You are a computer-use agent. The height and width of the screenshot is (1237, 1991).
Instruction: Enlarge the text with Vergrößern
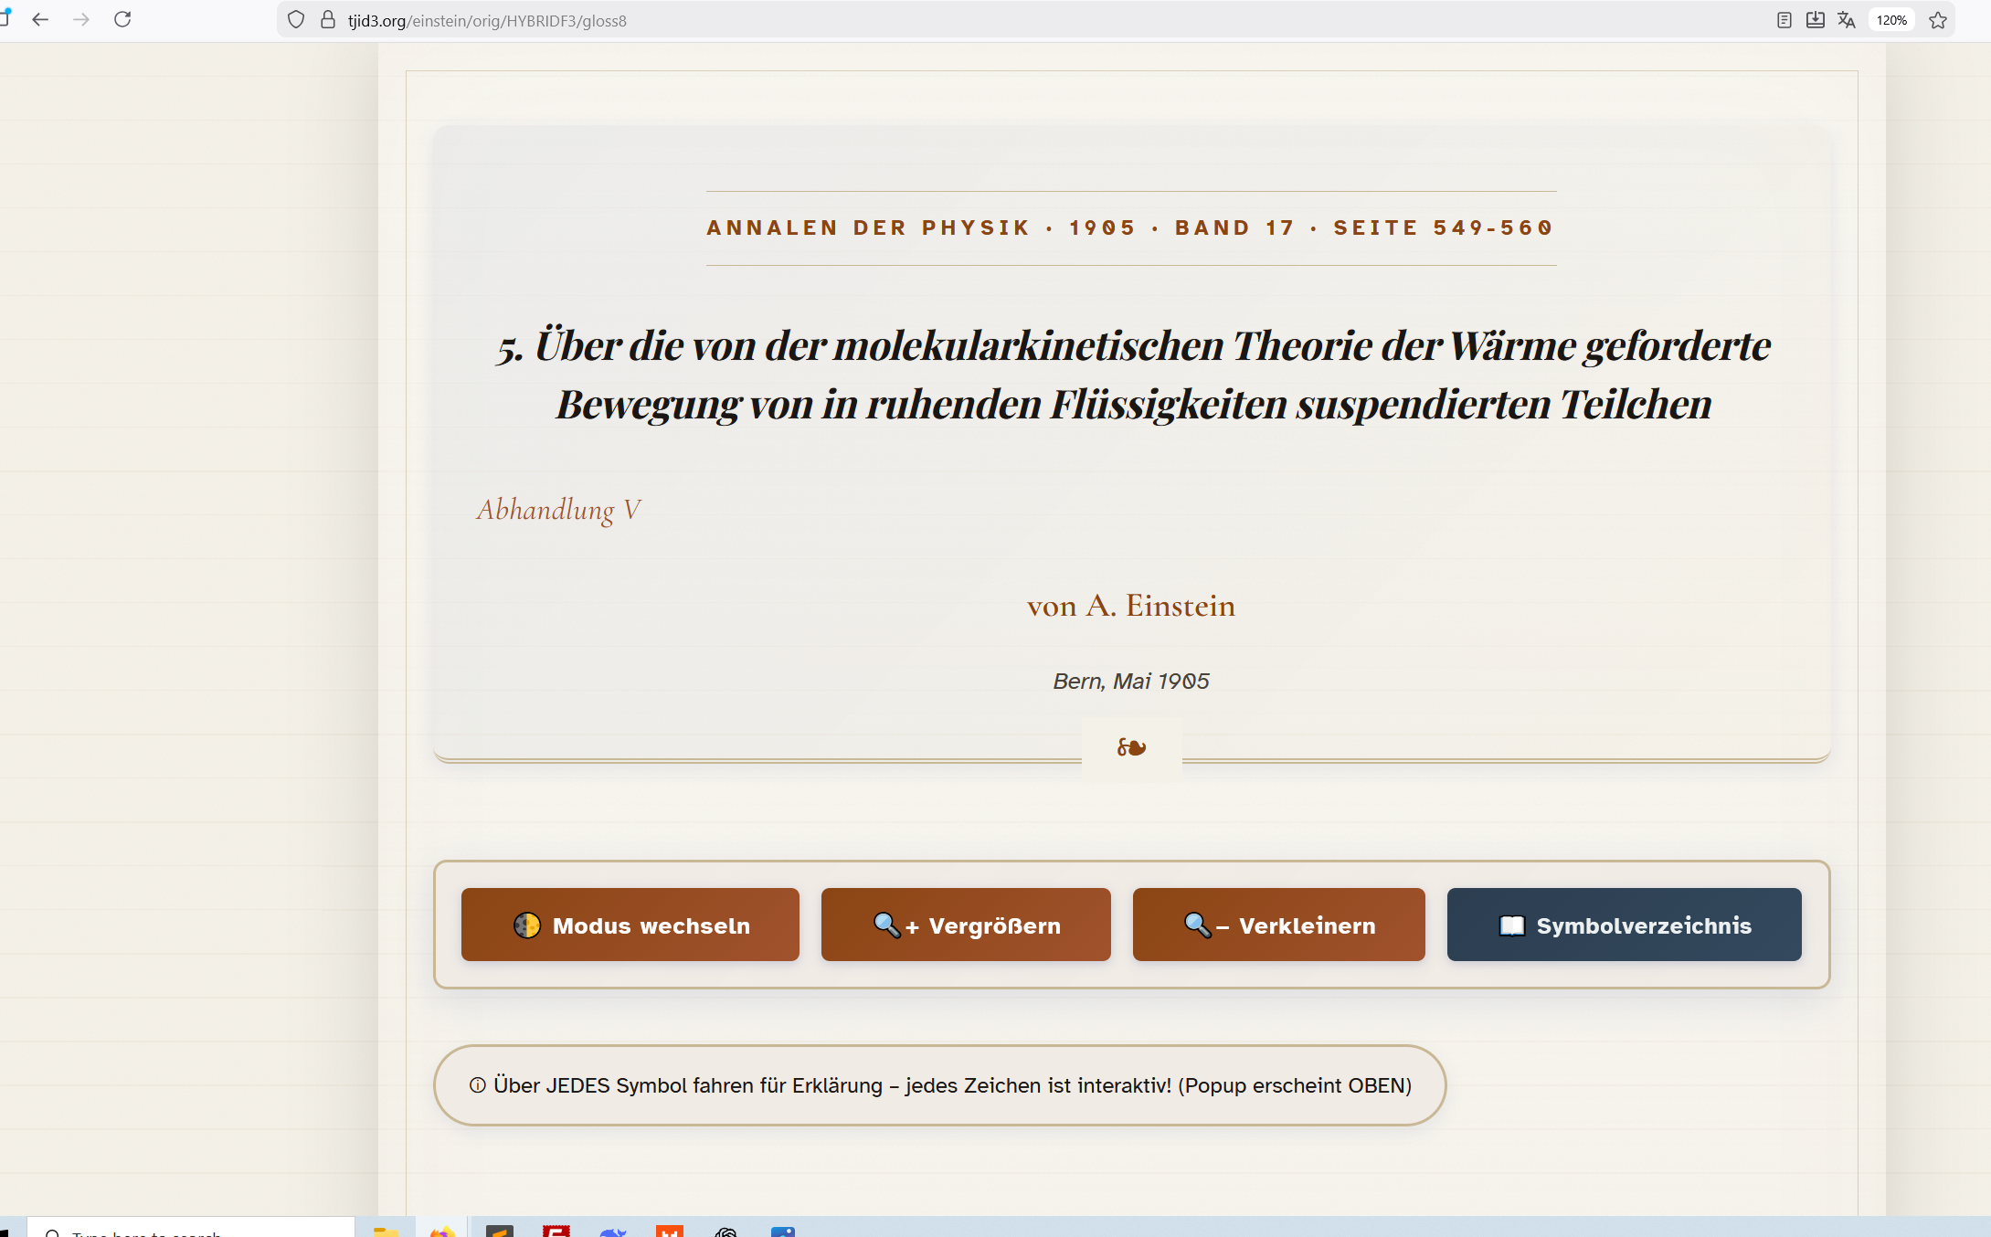[965, 925]
